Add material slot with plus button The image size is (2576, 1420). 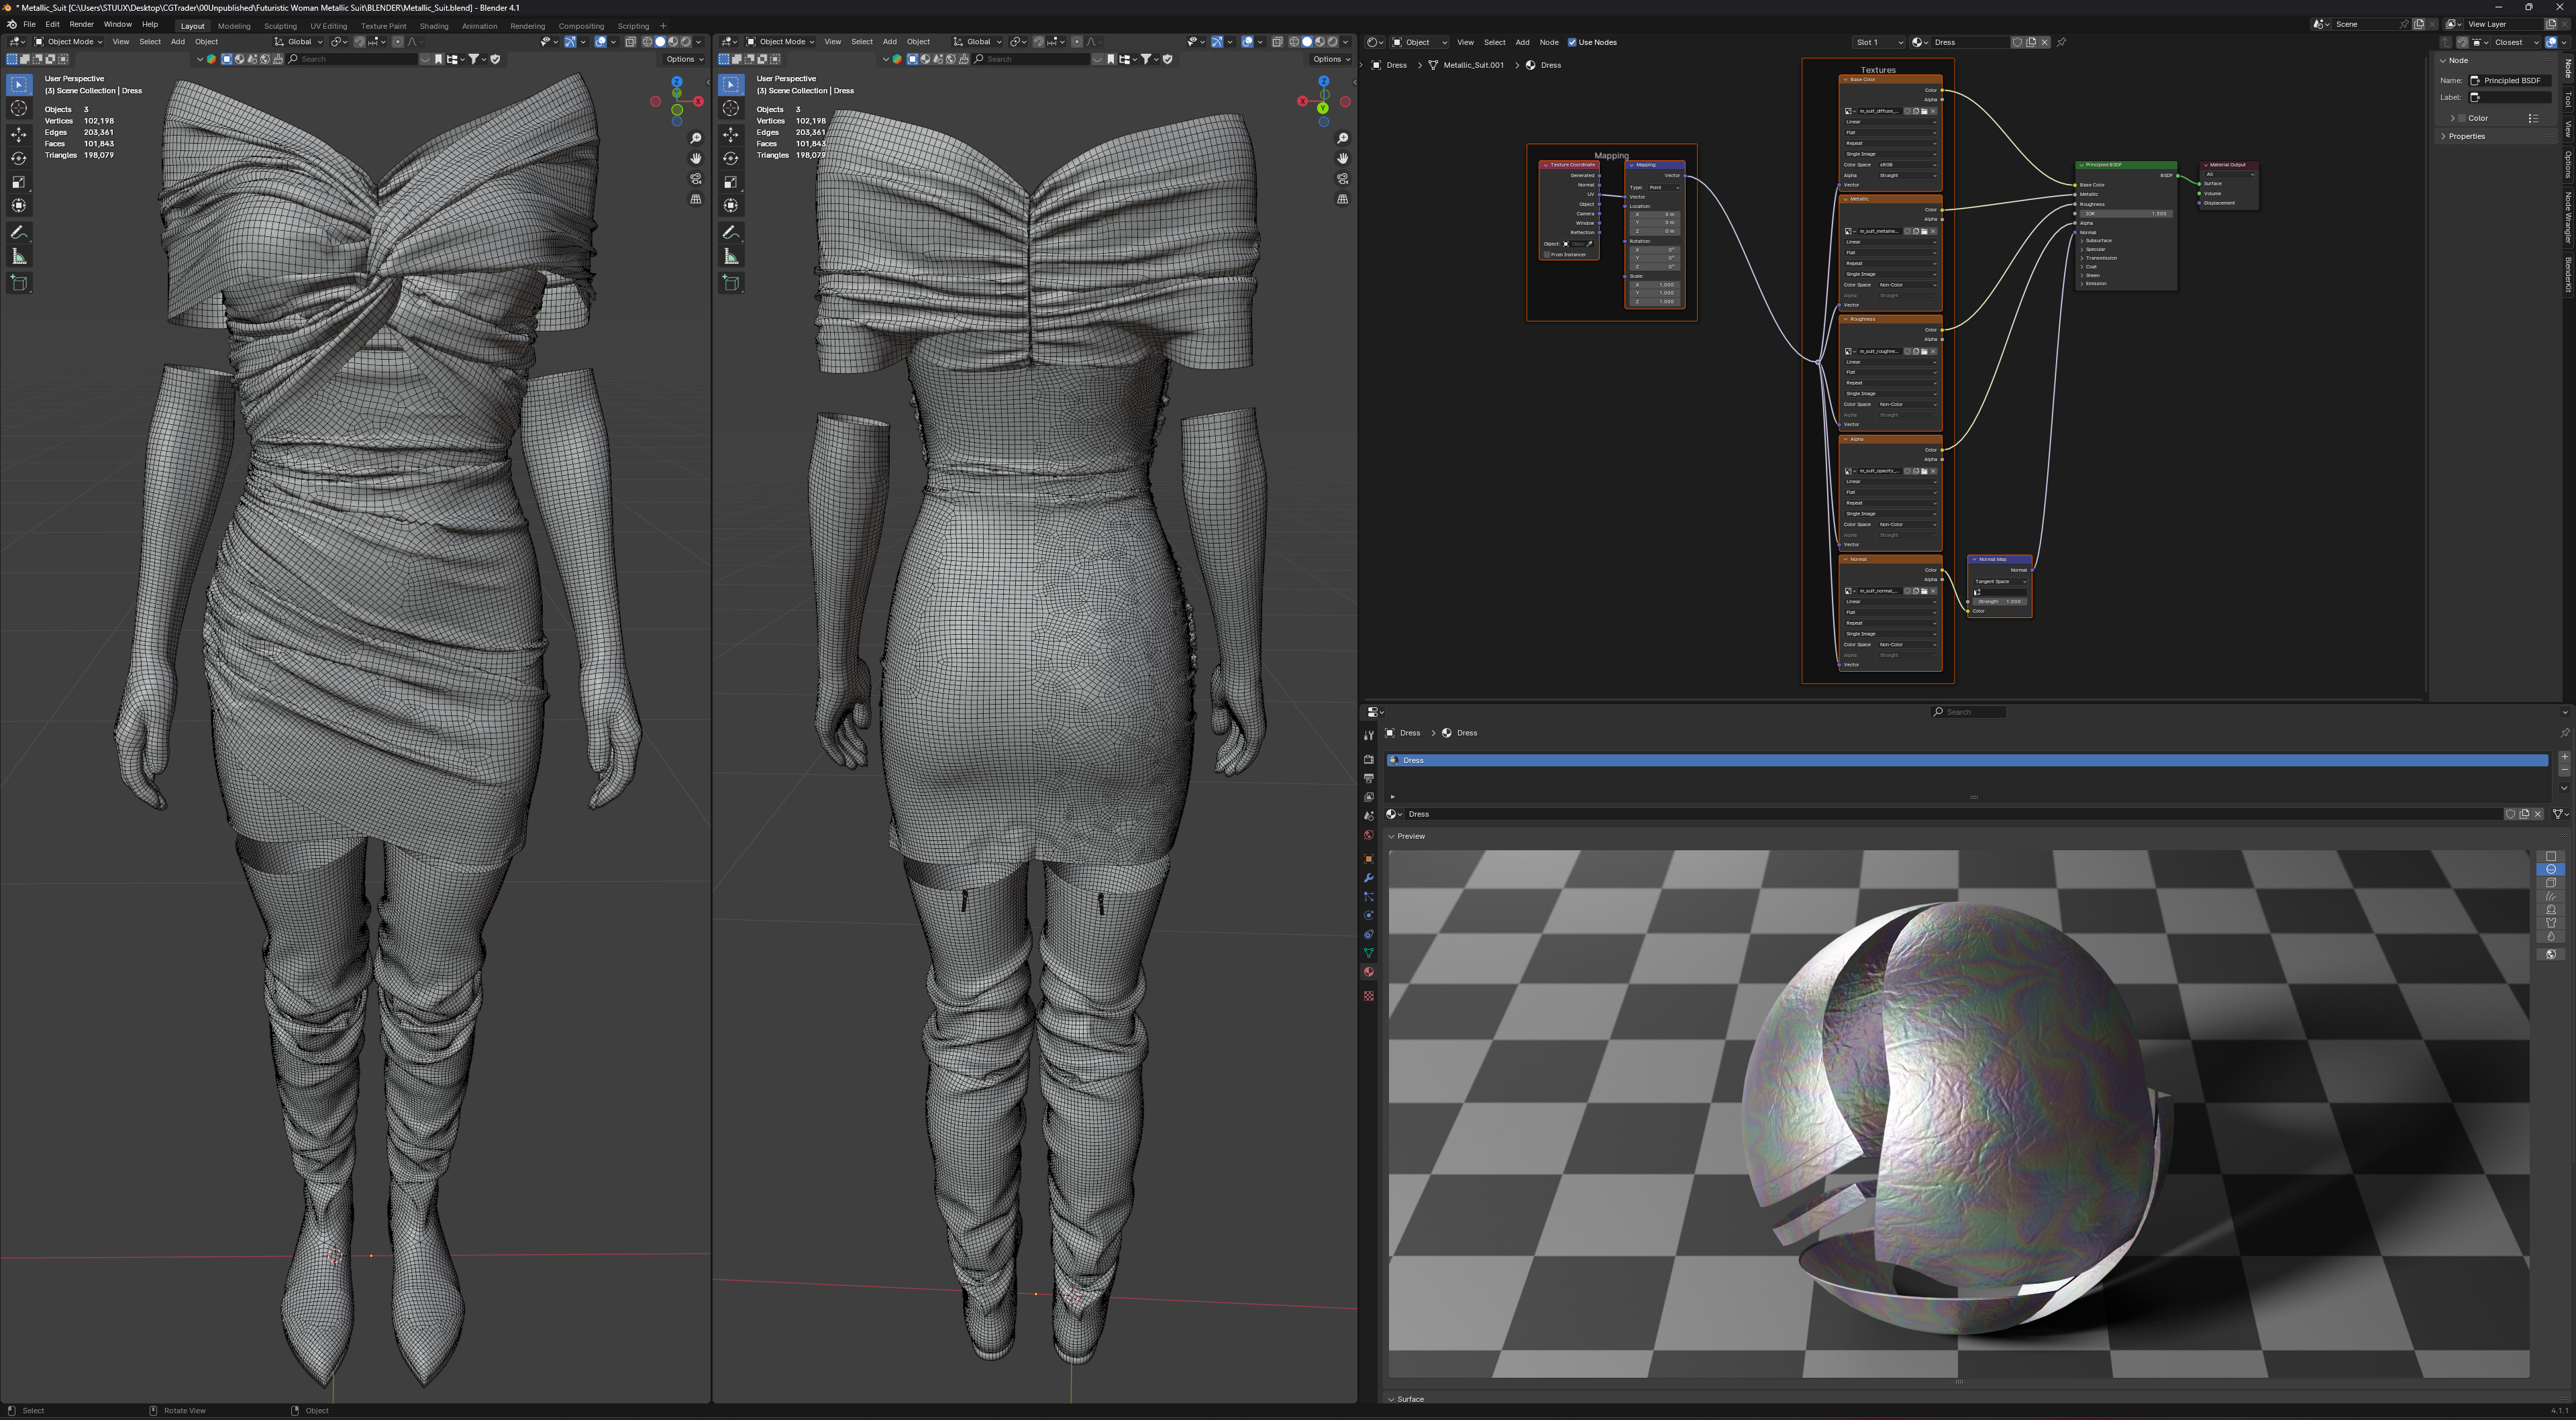click(2564, 757)
